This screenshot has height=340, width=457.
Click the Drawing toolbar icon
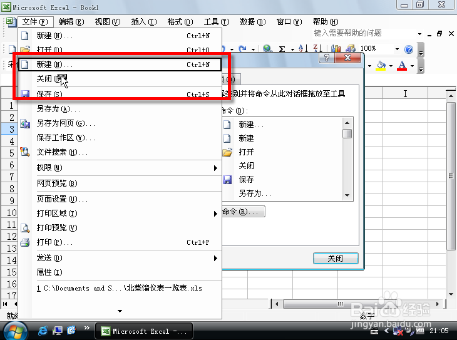click(351, 49)
